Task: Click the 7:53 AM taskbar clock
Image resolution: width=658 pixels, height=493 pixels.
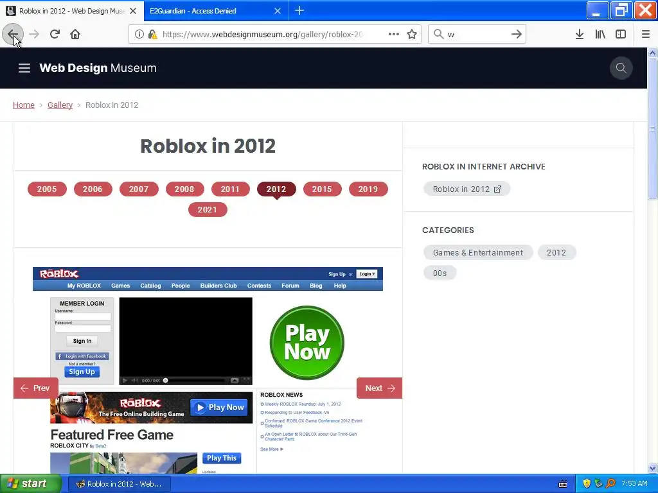Action: pyautogui.click(x=634, y=483)
